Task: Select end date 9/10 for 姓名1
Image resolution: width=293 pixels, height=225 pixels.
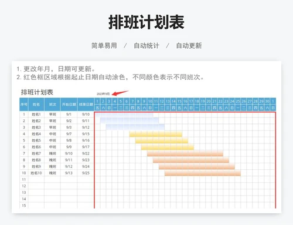Action: tap(86, 115)
